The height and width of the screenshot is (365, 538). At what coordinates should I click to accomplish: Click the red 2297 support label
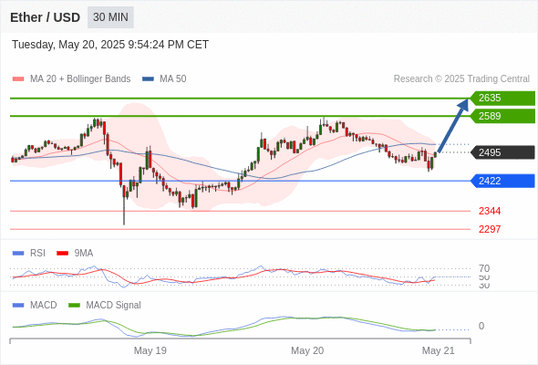490,229
